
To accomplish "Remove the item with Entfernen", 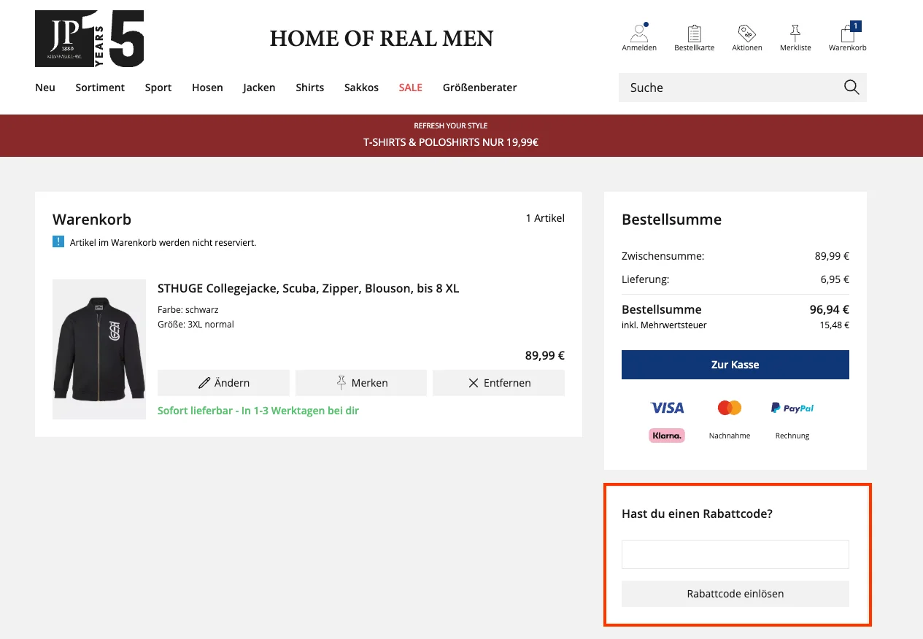I will (x=498, y=383).
